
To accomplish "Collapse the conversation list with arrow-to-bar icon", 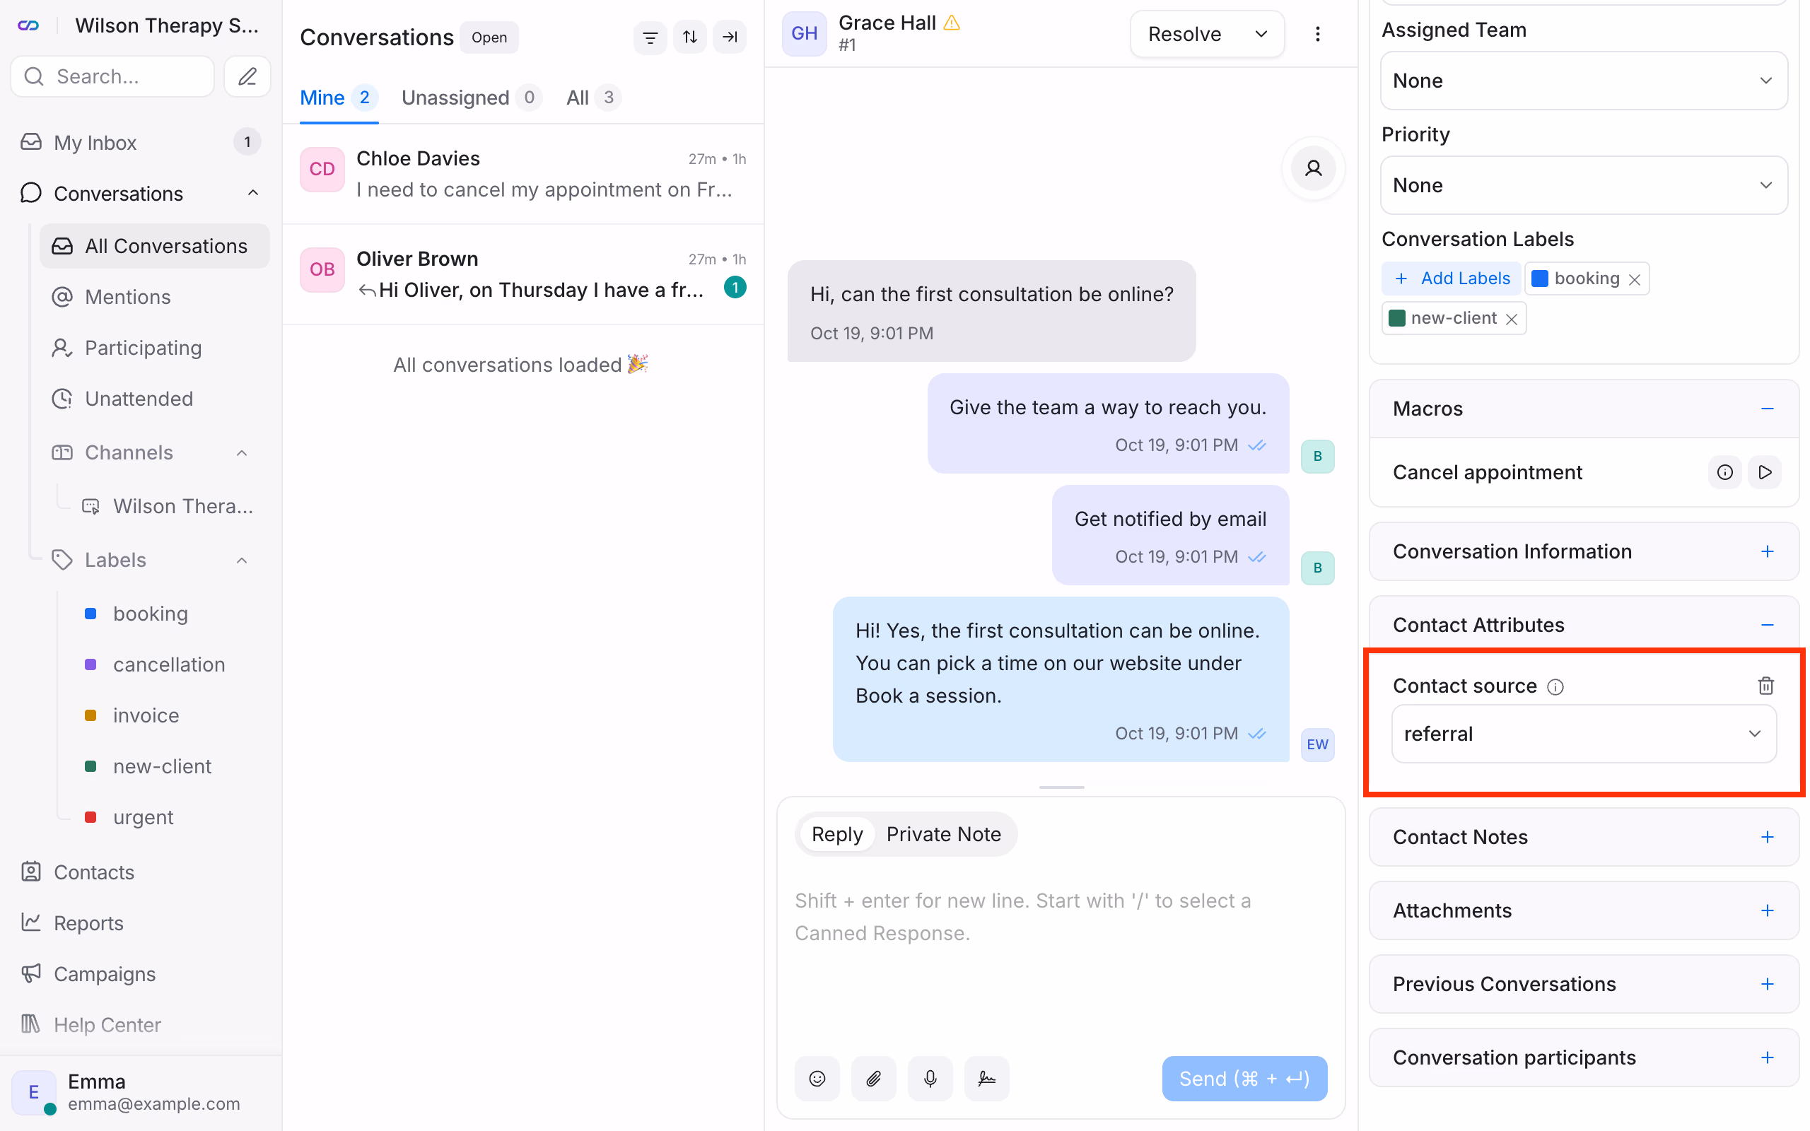I will click(x=729, y=37).
